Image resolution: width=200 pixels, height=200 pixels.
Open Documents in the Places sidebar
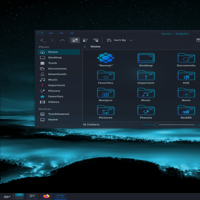pyautogui.click(x=59, y=68)
